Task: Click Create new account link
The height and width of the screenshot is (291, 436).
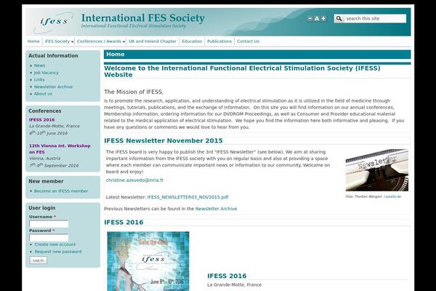Action: coord(55,244)
